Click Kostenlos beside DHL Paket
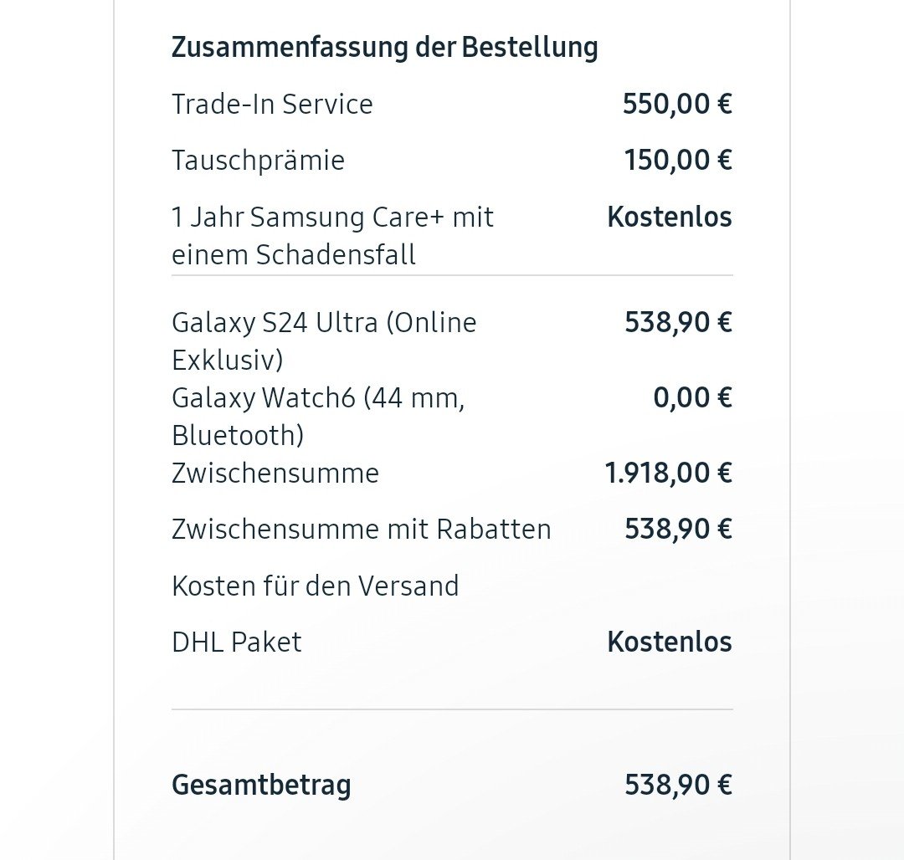This screenshot has width=904, height=860. point(670,642)
